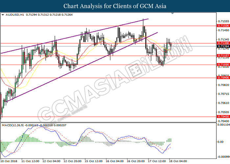
Task: Click the chart shift marker triangle at top
Action: pyautogui.click(x=172, y=13)
